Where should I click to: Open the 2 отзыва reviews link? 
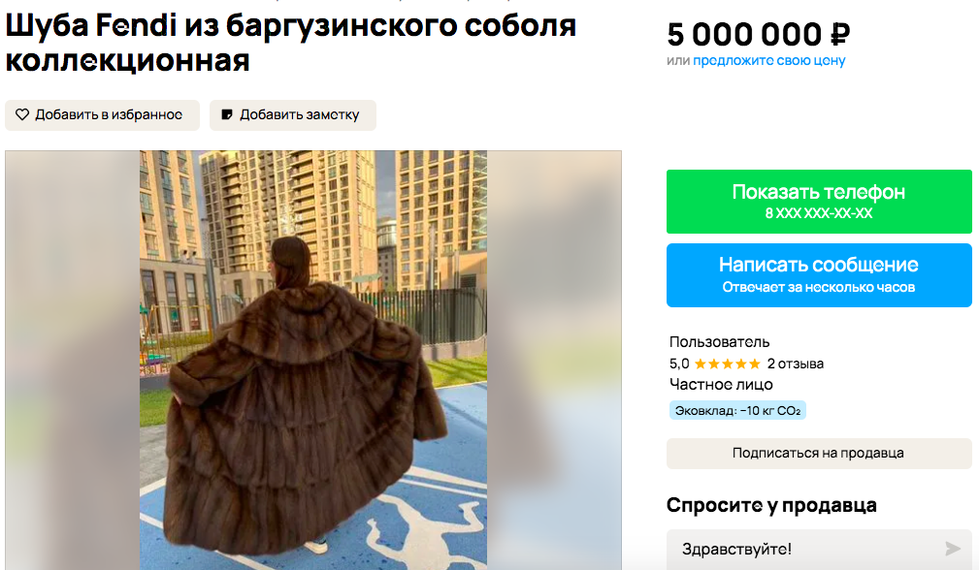click(x=796, y=364)
